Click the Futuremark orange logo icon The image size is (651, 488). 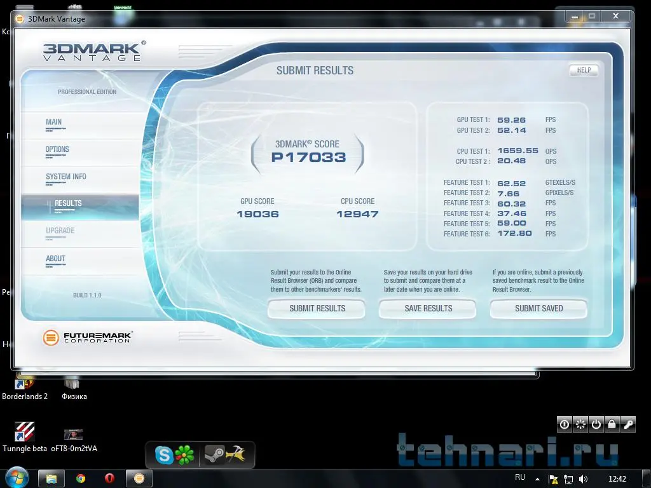click(x=51, y=338)
